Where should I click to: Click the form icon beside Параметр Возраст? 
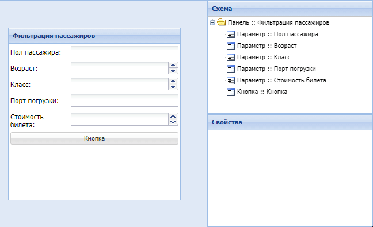231,46
